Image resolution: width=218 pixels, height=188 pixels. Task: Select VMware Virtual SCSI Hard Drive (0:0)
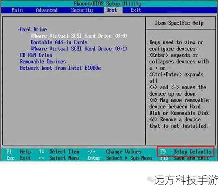(79, 36)
